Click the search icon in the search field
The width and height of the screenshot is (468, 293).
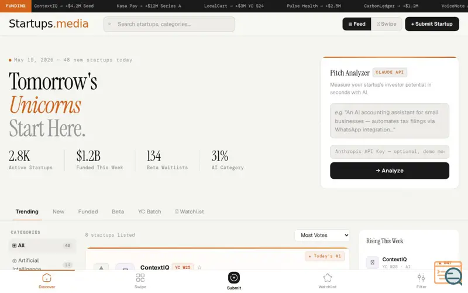(109, 24)
